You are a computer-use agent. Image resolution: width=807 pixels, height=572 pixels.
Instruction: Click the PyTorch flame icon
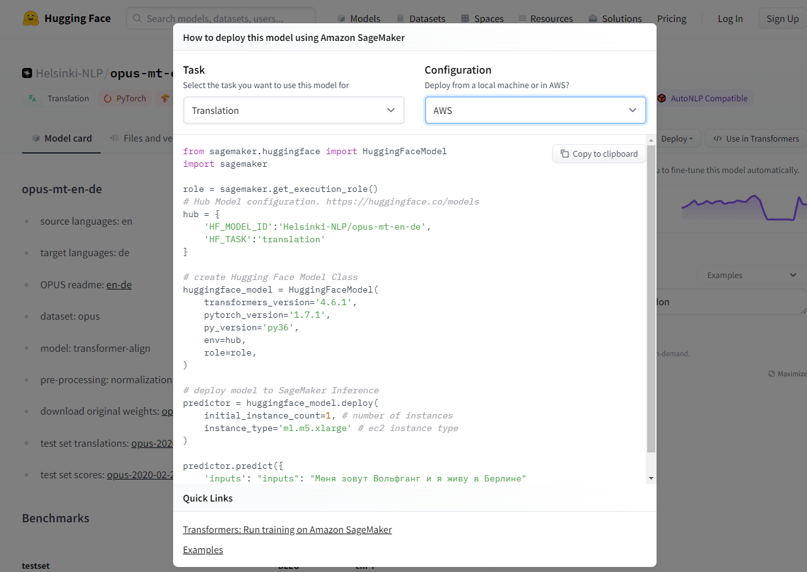(x=108, y=98)
